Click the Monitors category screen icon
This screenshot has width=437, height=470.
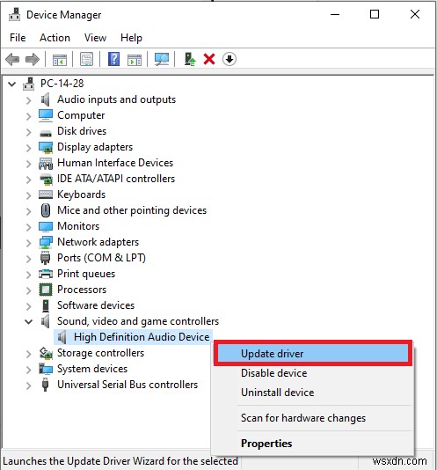[x=46, y=226]
